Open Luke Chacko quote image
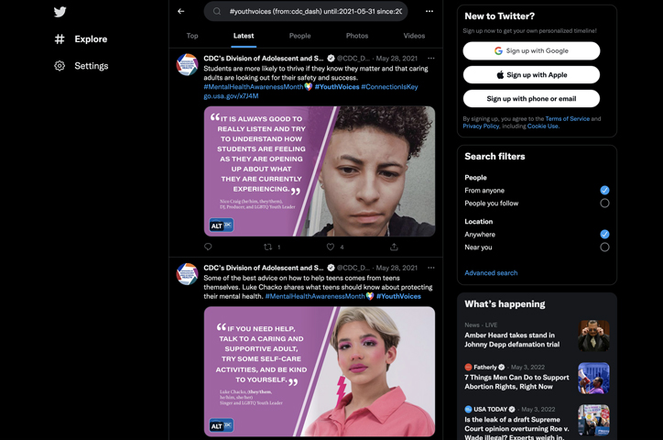The image size is (663, 440). click(x=320, y=371)
